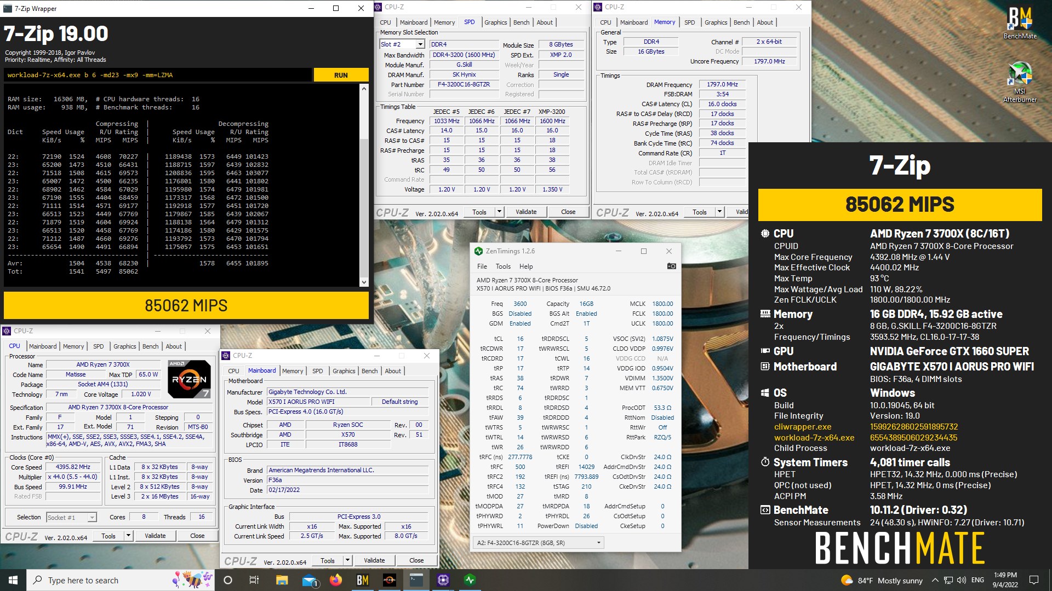Screen dimensions: 1052x591
Task: Switch to BenchMate in the taskbar
Action: click(x=363, y=580)
